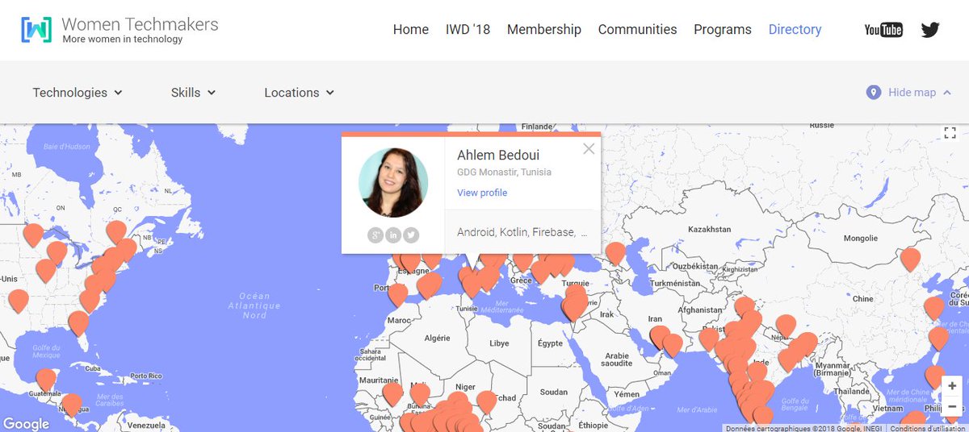This screenshot has height=432, width=969.
Task: Click the GDG Monastir, Tunisia text
Action: pyautogui.click(x=505, y=172)
